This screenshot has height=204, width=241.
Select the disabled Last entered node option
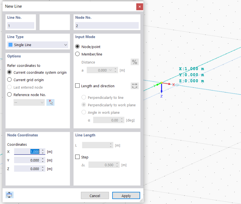click(10, 87)
